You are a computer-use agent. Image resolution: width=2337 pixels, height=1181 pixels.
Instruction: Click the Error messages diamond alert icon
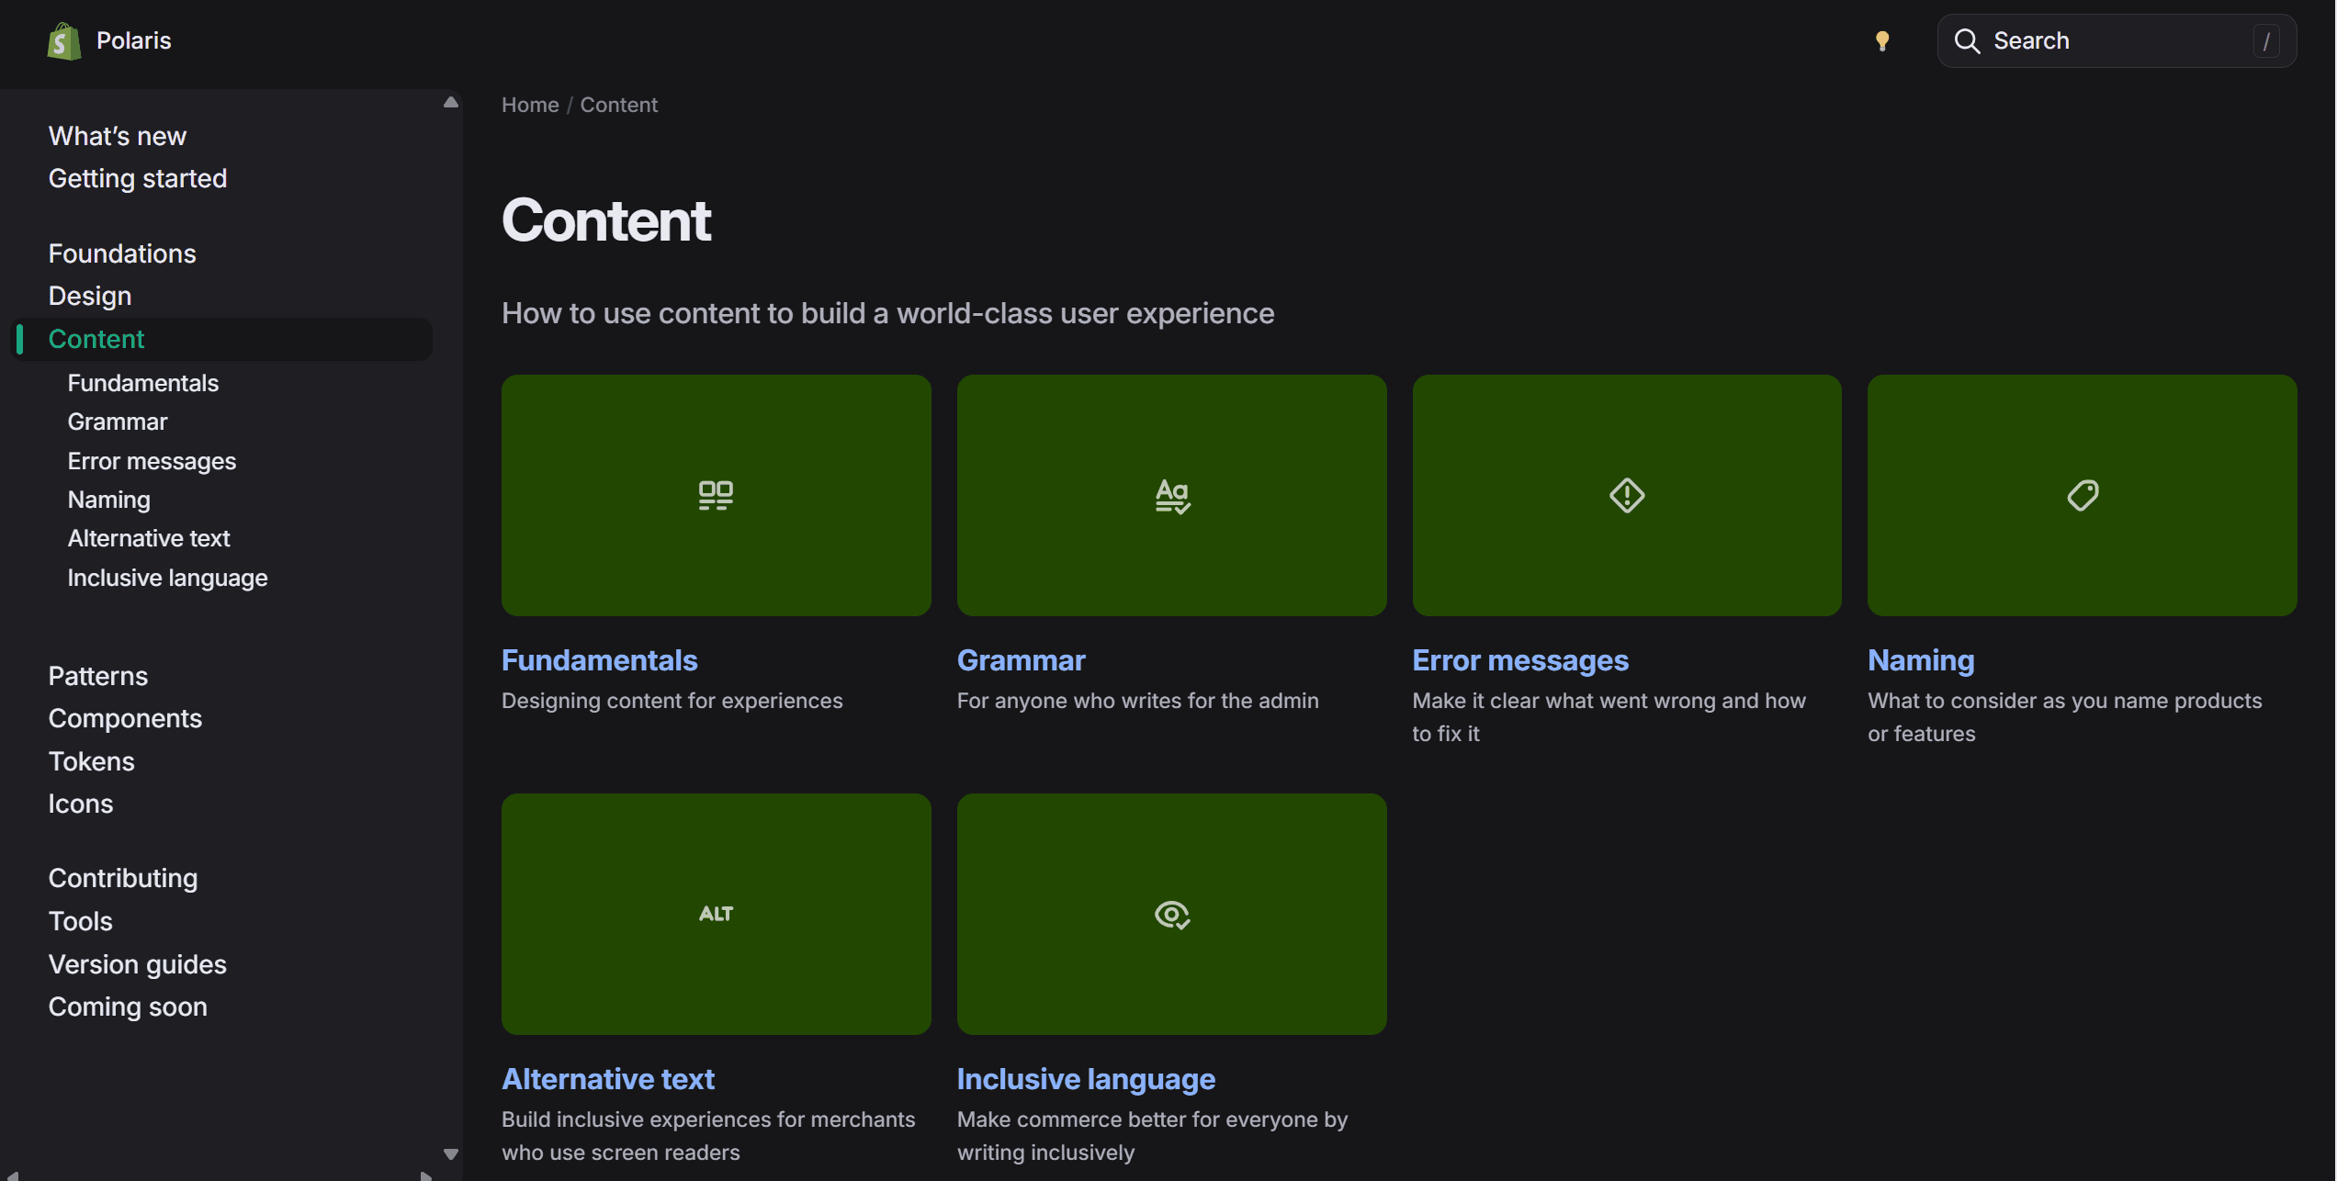[x=1627, y=495]
